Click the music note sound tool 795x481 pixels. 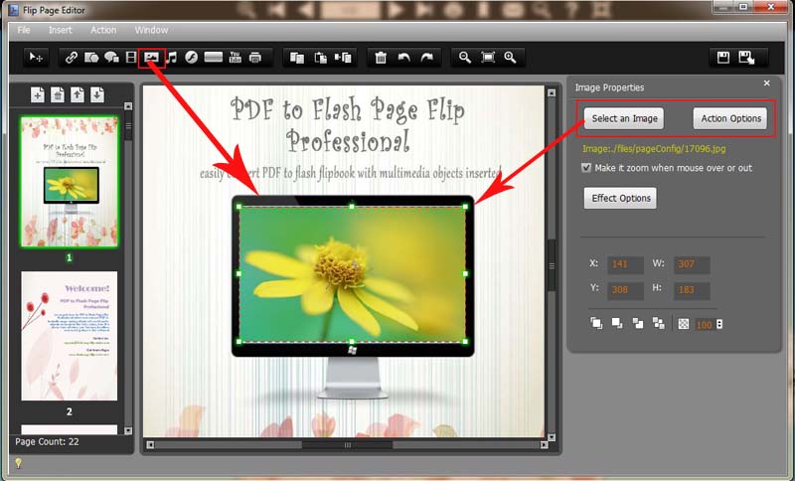tap(172, 58)
